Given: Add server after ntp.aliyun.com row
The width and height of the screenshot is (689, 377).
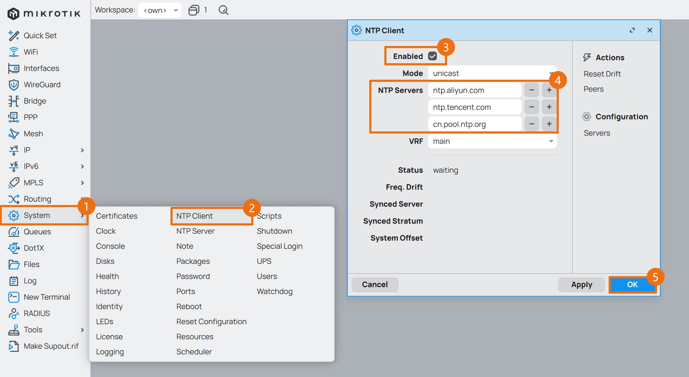Looking at the screenshot, I should tap(549, 90).
